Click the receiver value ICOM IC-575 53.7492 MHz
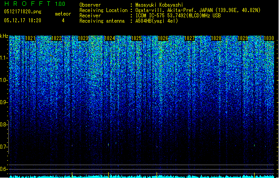The image size is (279, 178). tap(178, 16)
